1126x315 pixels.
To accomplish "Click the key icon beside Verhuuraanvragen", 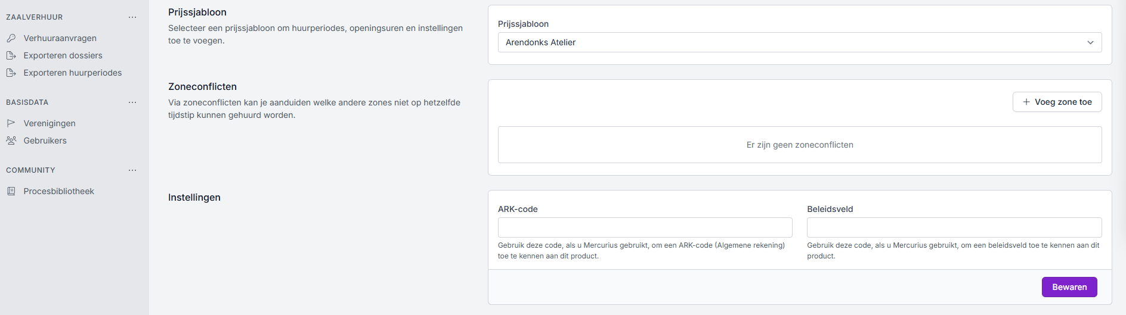I will 11,38.
